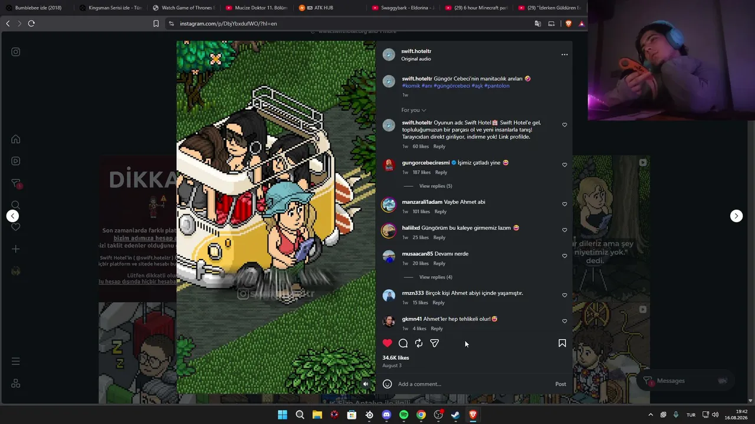Image resolution: width=755 pixels, height=424 pixels.
Task: Open the Instagram logo home link
Action: (16, 52)
